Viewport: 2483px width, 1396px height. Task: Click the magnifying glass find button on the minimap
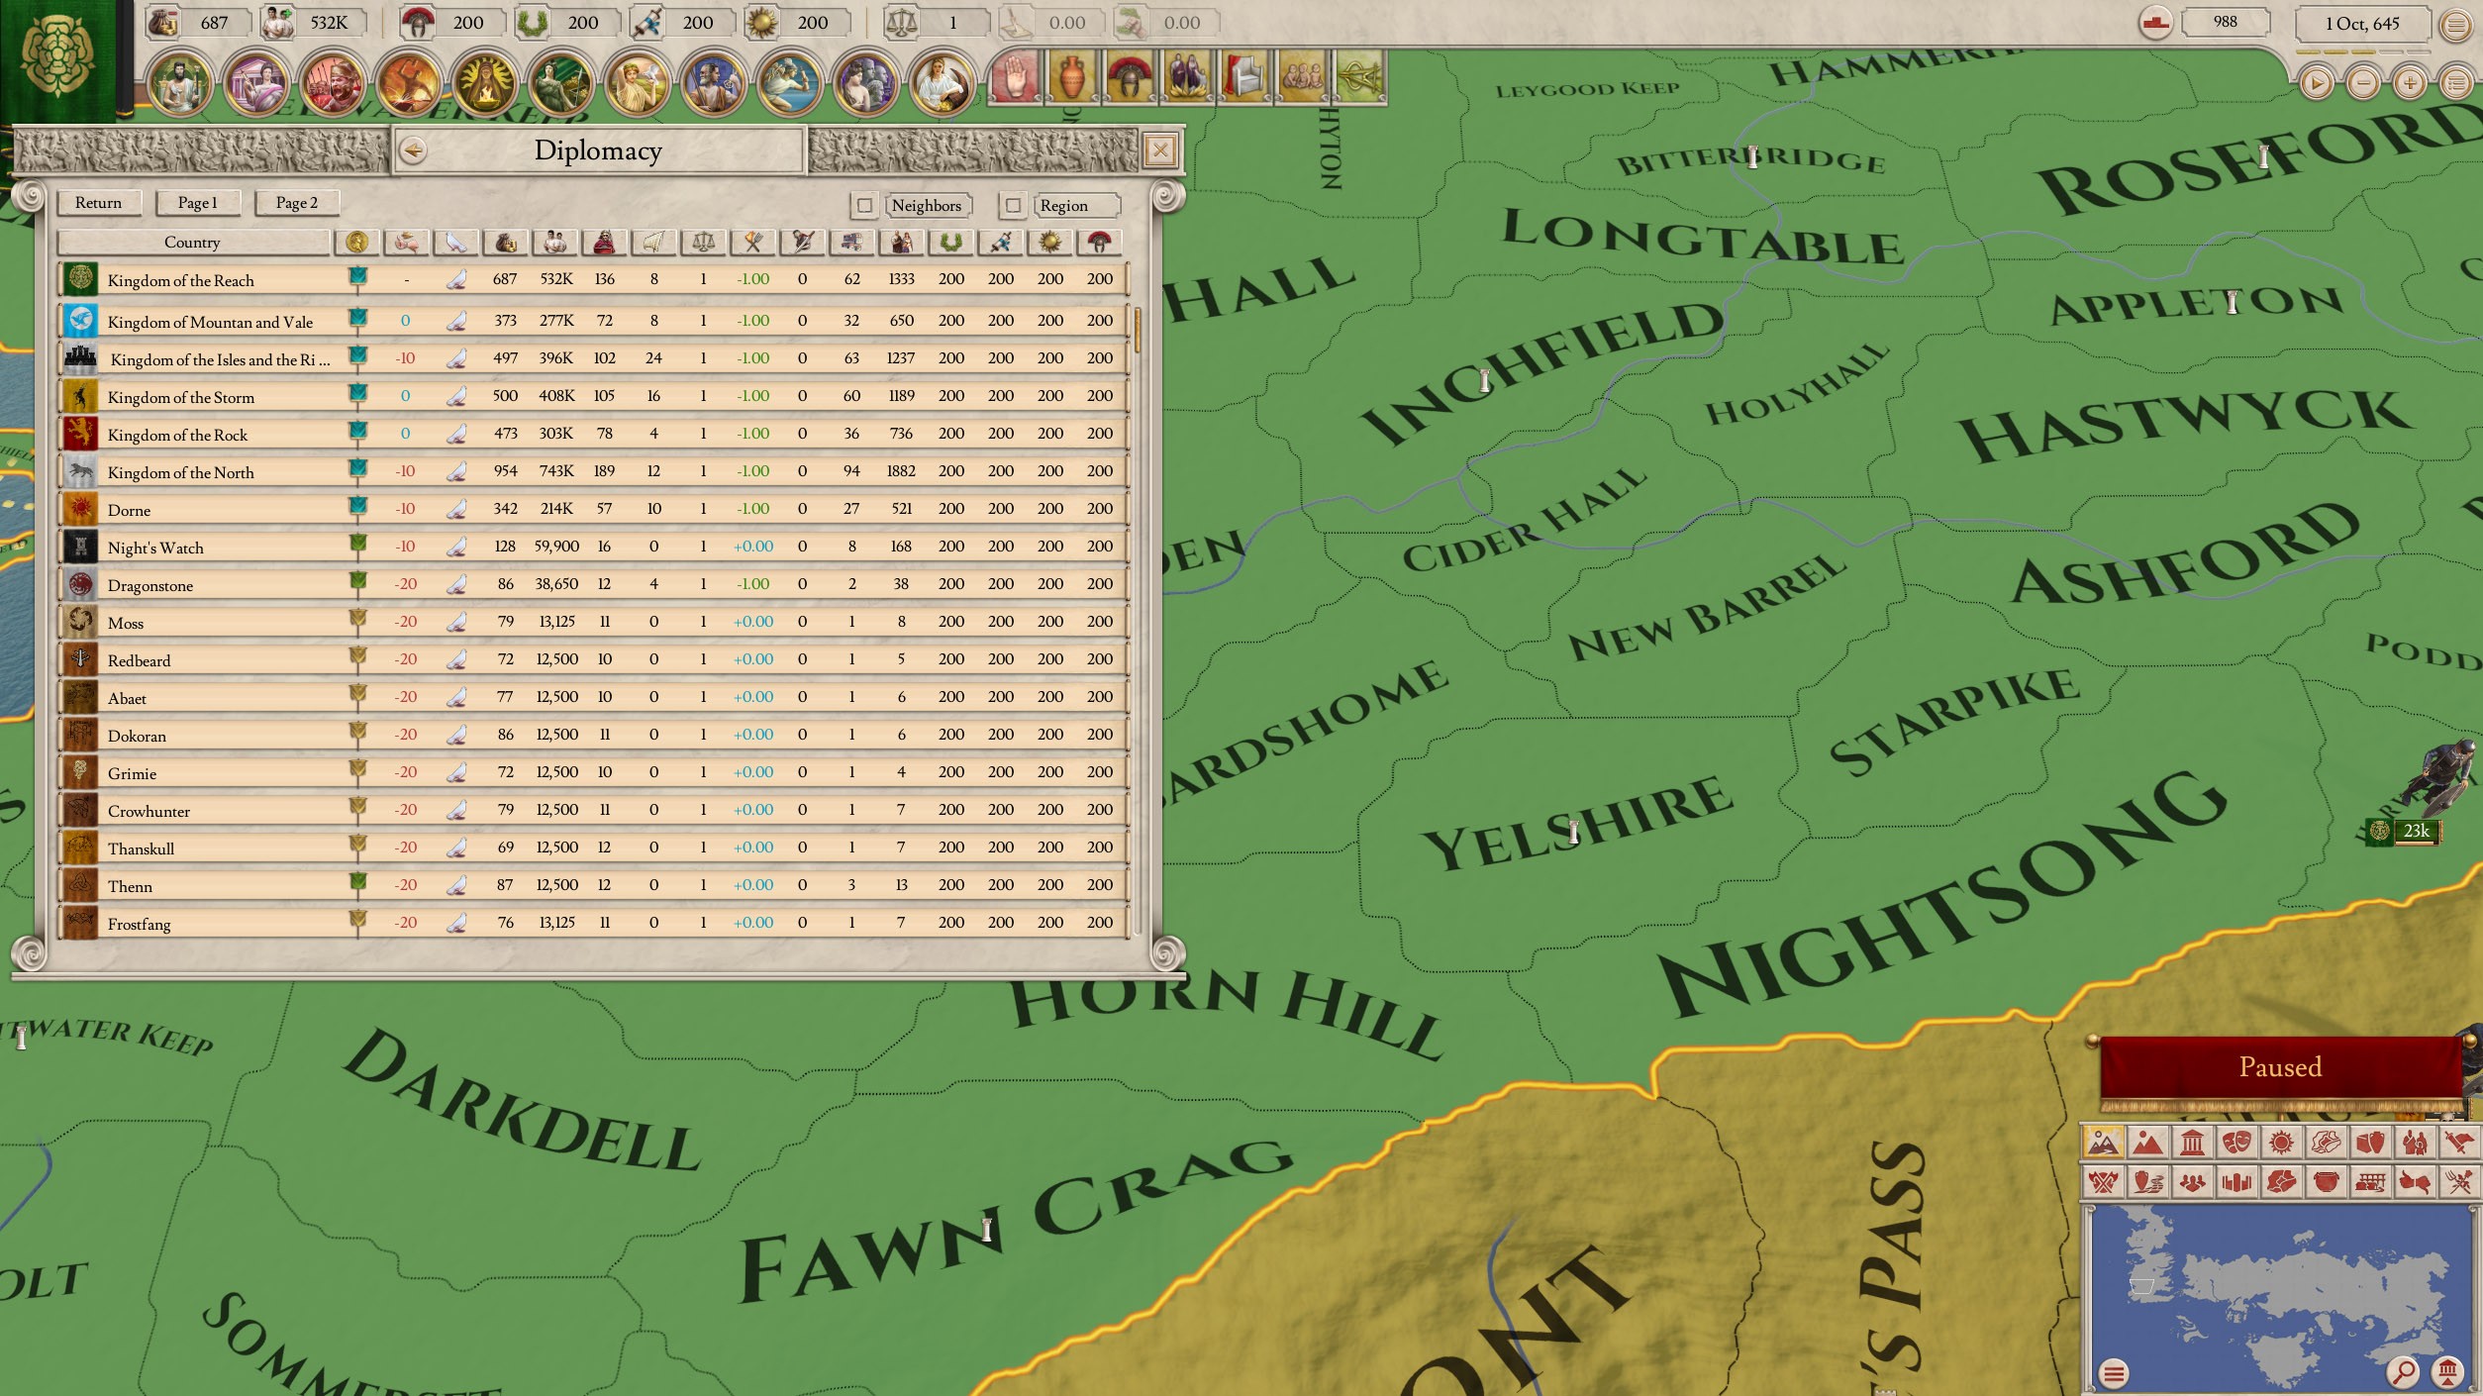(2403, 1372)
